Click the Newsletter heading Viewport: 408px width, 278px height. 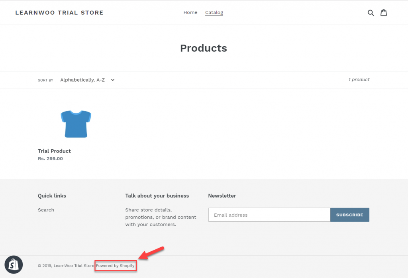(222, 196)
